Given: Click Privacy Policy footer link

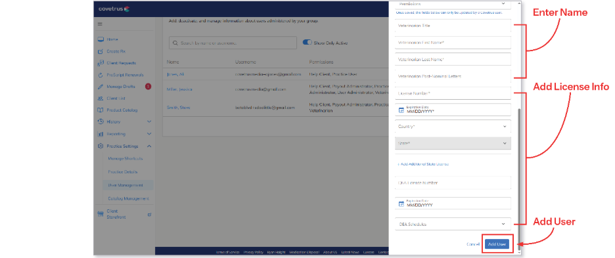Looking at the screenshot, I should [x=254, y=252].
